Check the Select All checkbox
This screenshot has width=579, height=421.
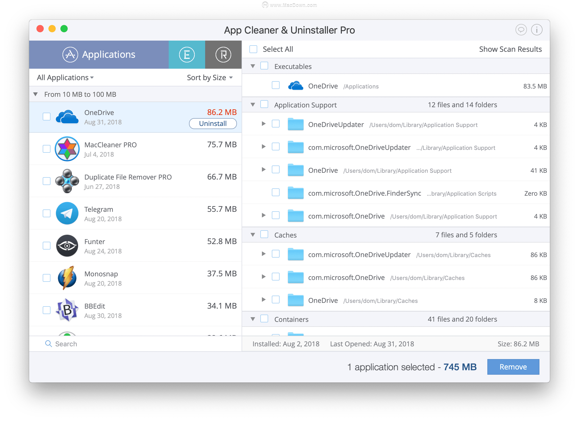pos(253,49)
